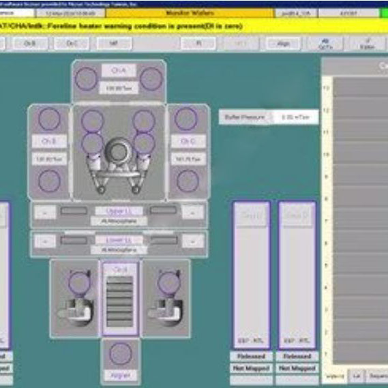The width and height of the screenshot is (388, 388).
Task: Click Not Mapped status under the right load port
Action: point(297,368)
